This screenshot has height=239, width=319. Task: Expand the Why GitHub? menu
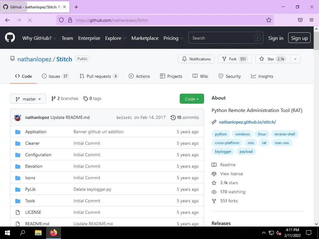coord(39,38)
